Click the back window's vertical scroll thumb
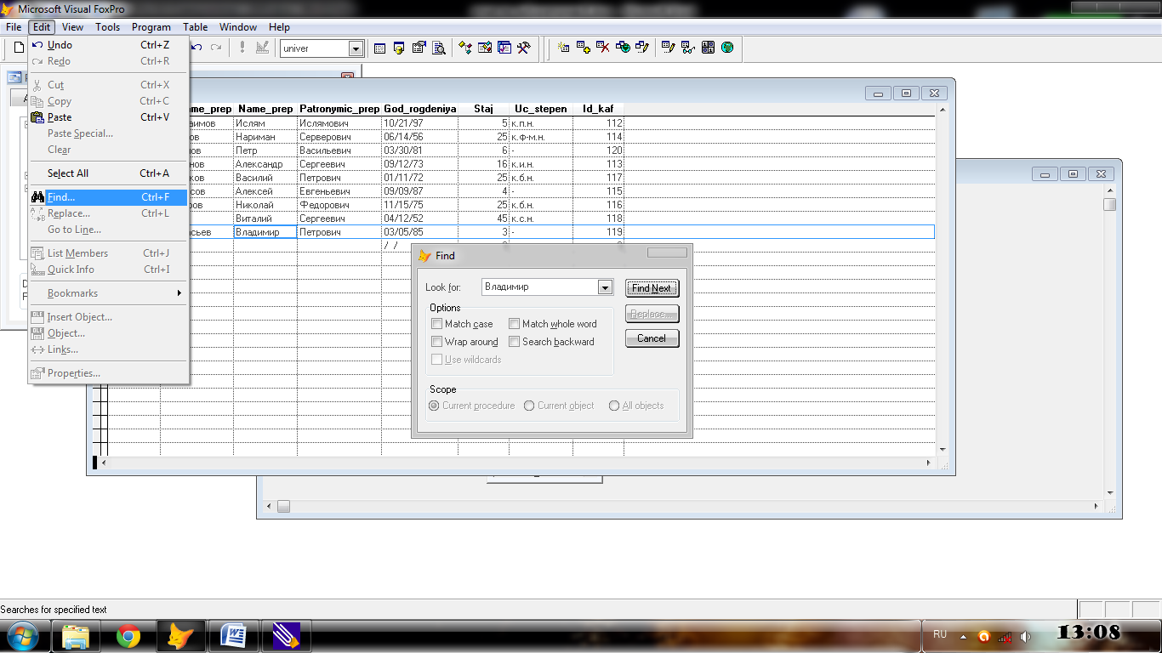This screenshot has height=653, width=1162. [x=1109, y=204]
